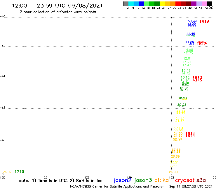Click the 's3a' satellite label

click(201, 180)
